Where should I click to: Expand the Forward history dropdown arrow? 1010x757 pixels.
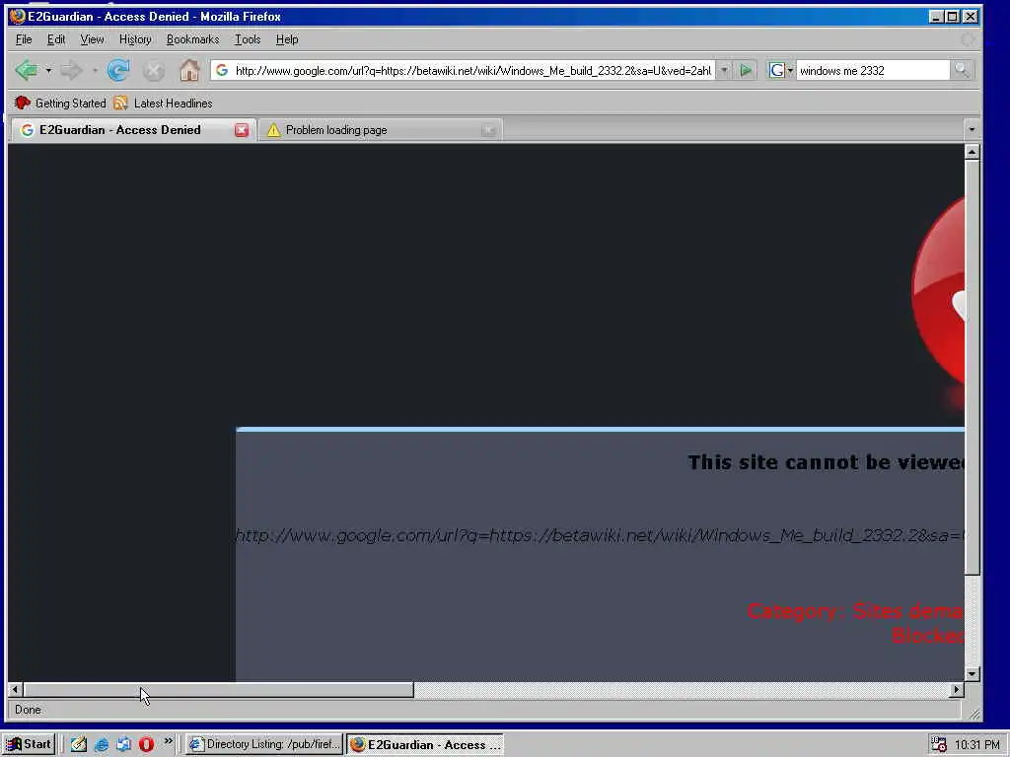tap(95, 70)
